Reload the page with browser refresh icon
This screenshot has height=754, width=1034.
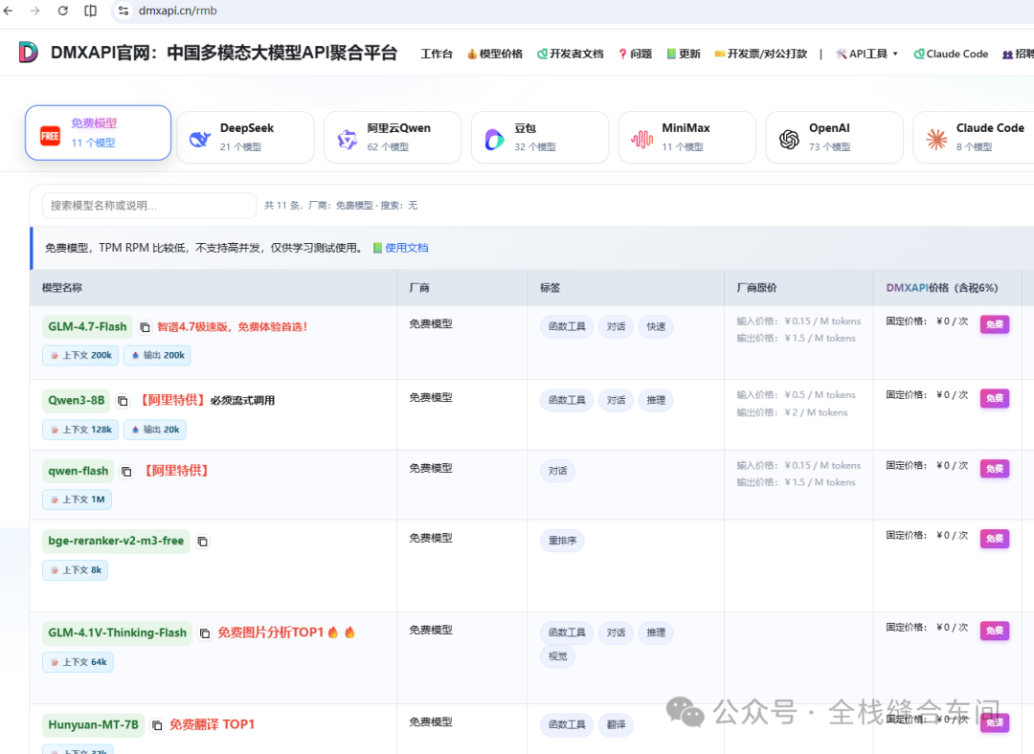click(63, 11)
